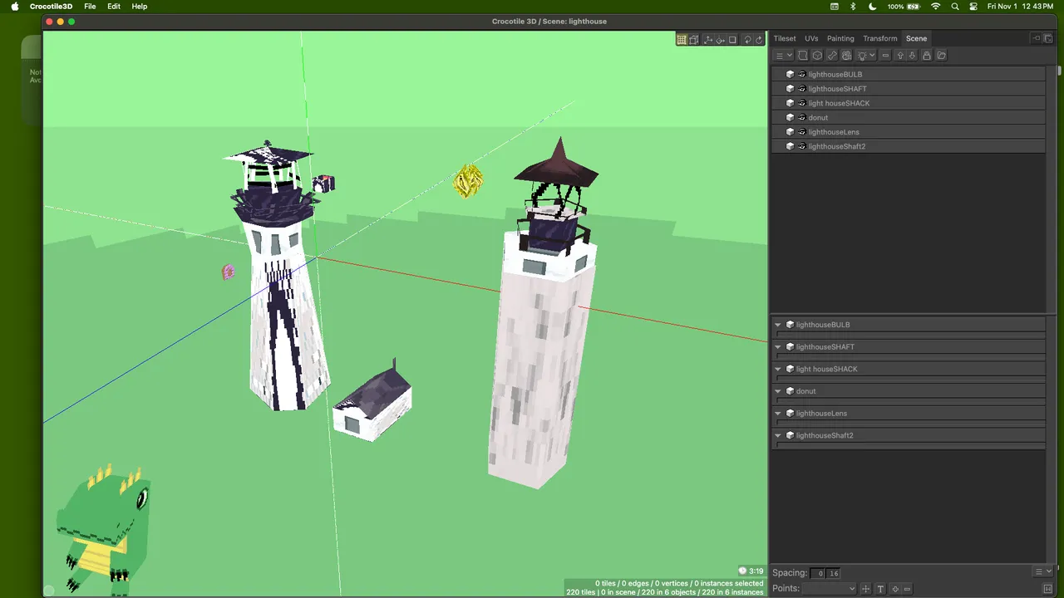The height and width of the screenshot is (598, 1064).
Task: Click the Wi-Fi status icon
Action: pyautogui.click(x=936, y=6)
